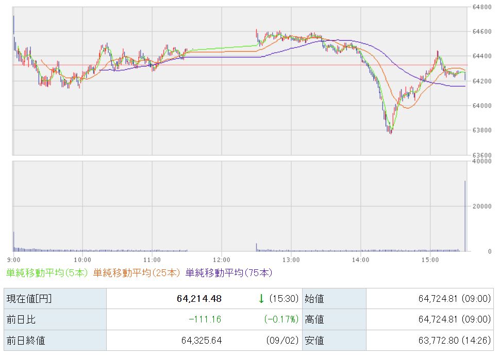Click the 14:00 time axis label
Viewport: 499px width, 355px height.
tap(360, 260)
